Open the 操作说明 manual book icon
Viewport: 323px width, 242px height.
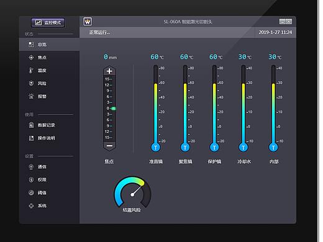[31, 138]
